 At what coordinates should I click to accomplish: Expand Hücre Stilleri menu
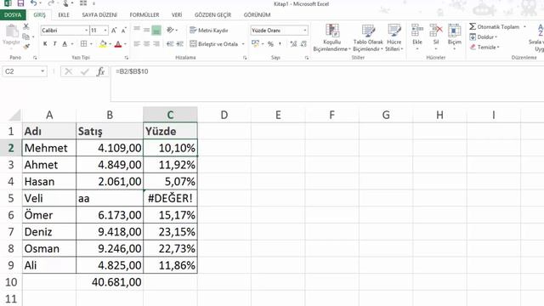pos(394,37)
